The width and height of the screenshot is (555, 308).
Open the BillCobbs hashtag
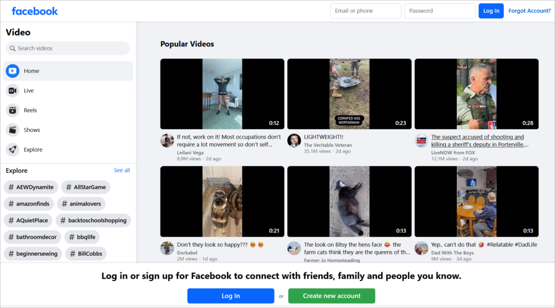point(86,253)
